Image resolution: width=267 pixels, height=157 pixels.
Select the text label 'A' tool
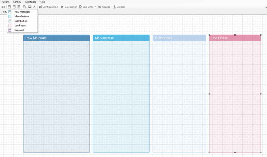click(x=35, y=7)
